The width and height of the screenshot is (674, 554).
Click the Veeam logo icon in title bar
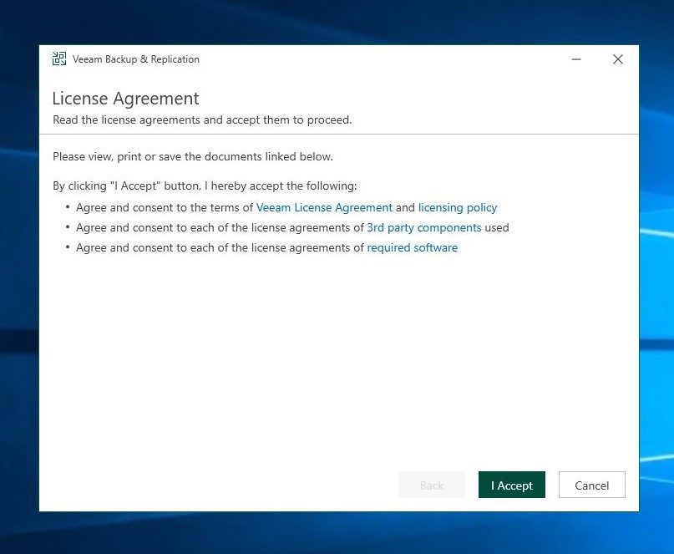(x=59, y=59)
